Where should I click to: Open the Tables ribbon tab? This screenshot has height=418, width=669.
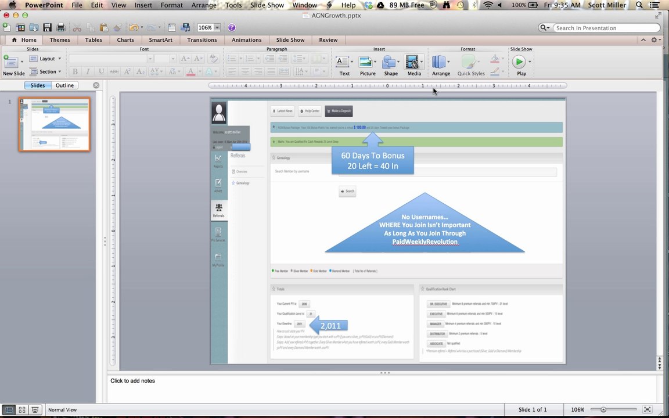(93, 39)
